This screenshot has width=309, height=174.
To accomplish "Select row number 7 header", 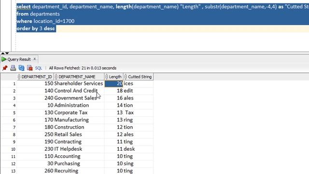I will tap(9, 127).
